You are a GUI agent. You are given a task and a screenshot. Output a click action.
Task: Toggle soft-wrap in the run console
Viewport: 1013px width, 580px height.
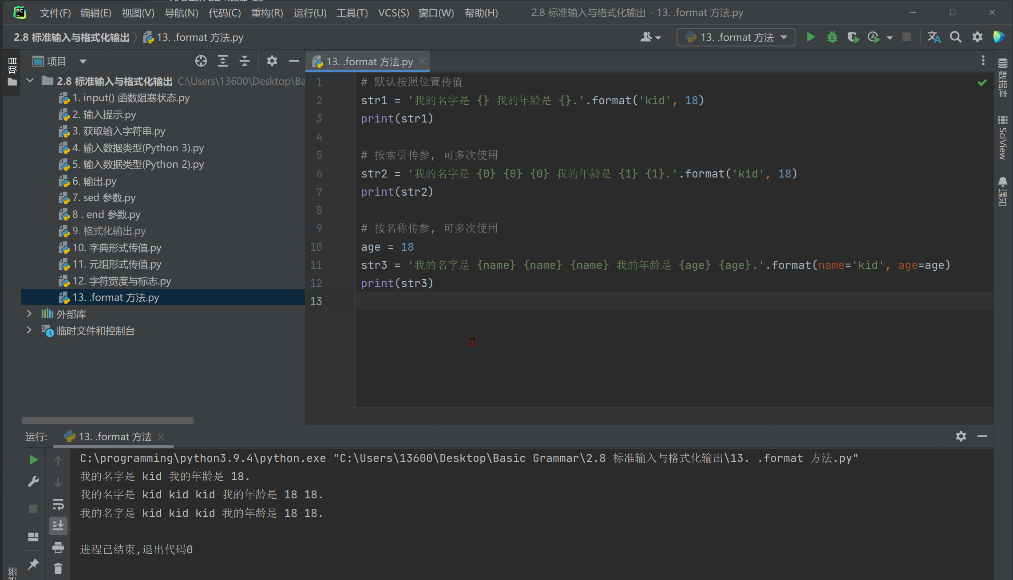point(58,505)
